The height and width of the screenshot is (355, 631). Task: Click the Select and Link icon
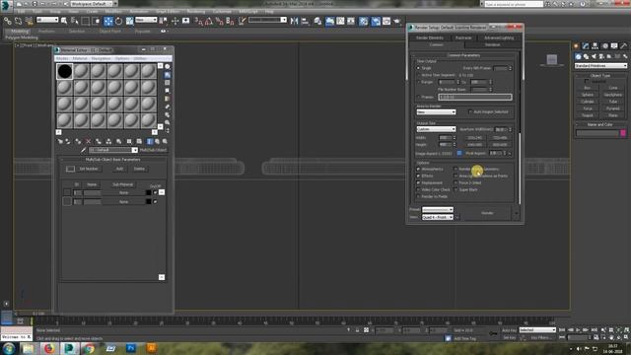click(8, 21)
